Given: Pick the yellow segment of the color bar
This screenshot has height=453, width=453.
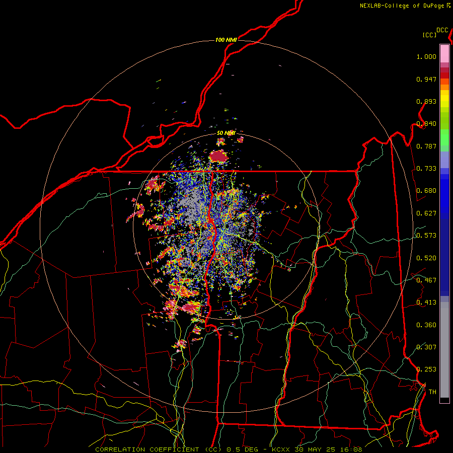Looking at the screenshot, I should tap(444, 99).
